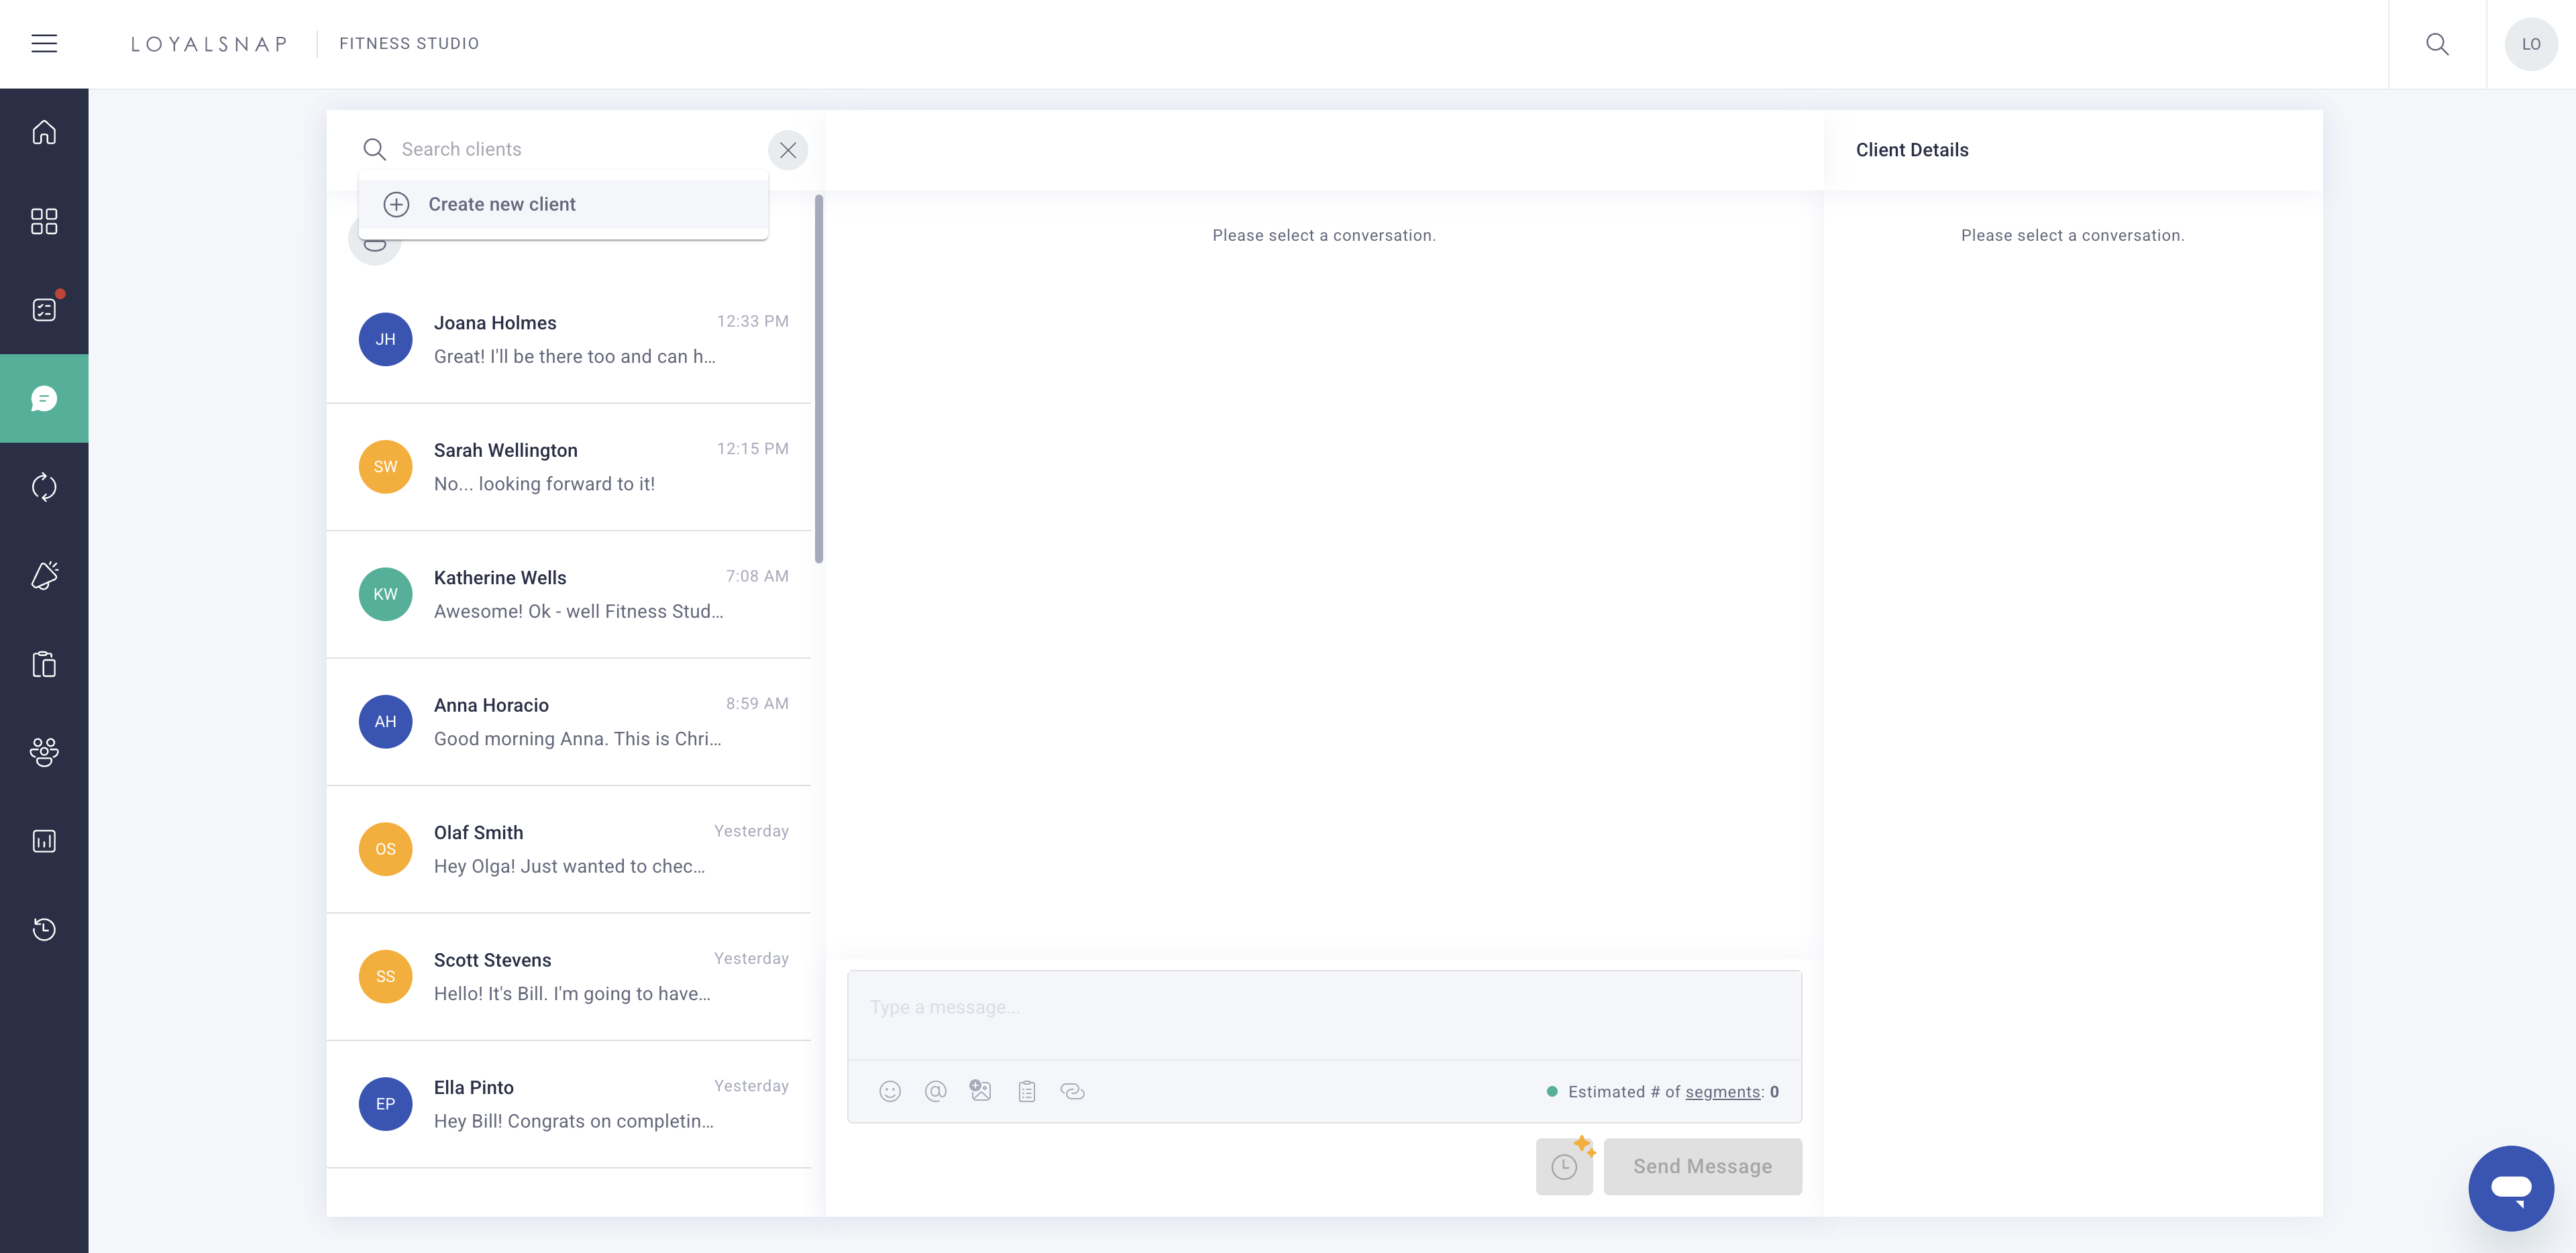The width and height of the screenshot is (2576, 1253).
Task: Click the Send Message button
Action: [x=1702, y=1166]
